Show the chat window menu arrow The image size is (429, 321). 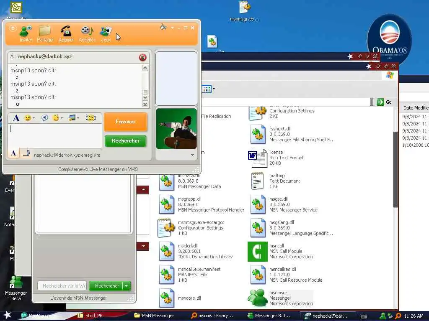(x=172, y=28)
